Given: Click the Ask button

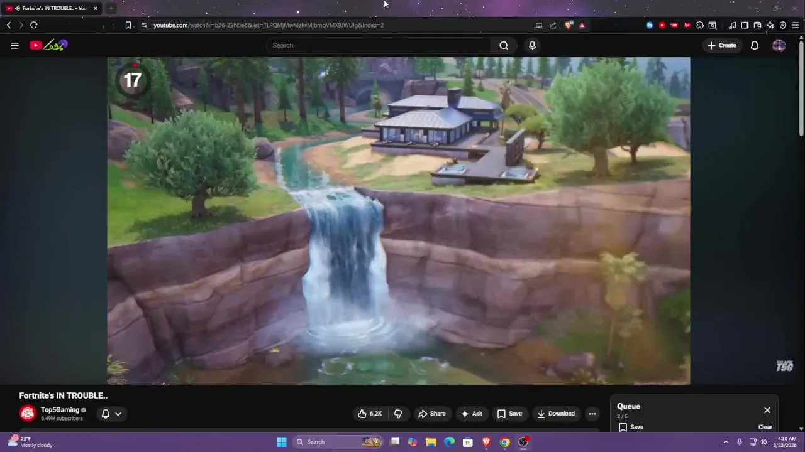Looking at the screenshot, I should click(472, 414).
